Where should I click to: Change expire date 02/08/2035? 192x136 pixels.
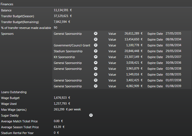(x=173, y=74)
